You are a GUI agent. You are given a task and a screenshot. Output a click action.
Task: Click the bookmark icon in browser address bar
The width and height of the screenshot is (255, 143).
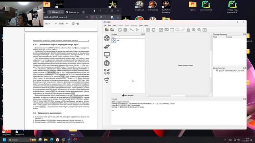click(86, 17)
